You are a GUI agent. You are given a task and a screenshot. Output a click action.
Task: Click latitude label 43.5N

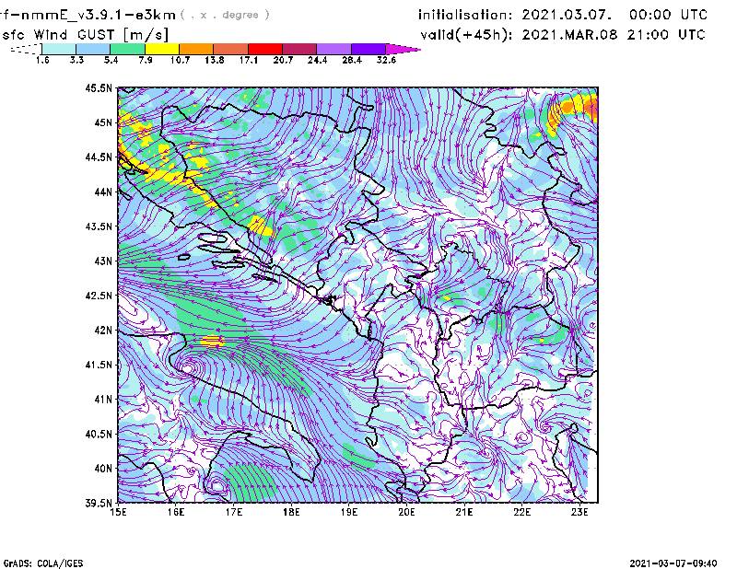pyautogui.click(x=99, y=226)
